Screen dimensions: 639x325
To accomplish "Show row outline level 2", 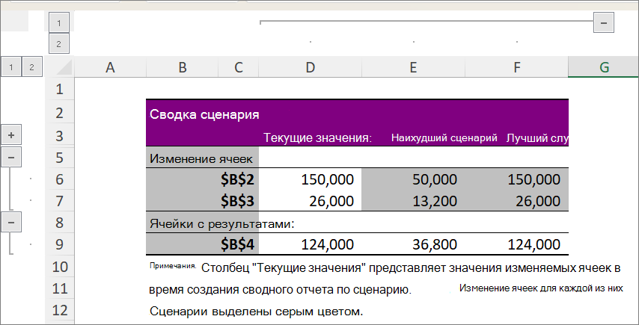I will point(32,66).
